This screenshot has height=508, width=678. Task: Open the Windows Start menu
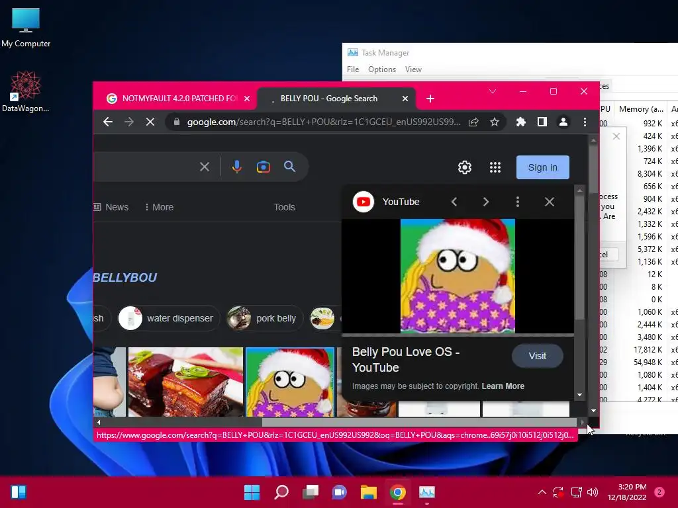252,492
